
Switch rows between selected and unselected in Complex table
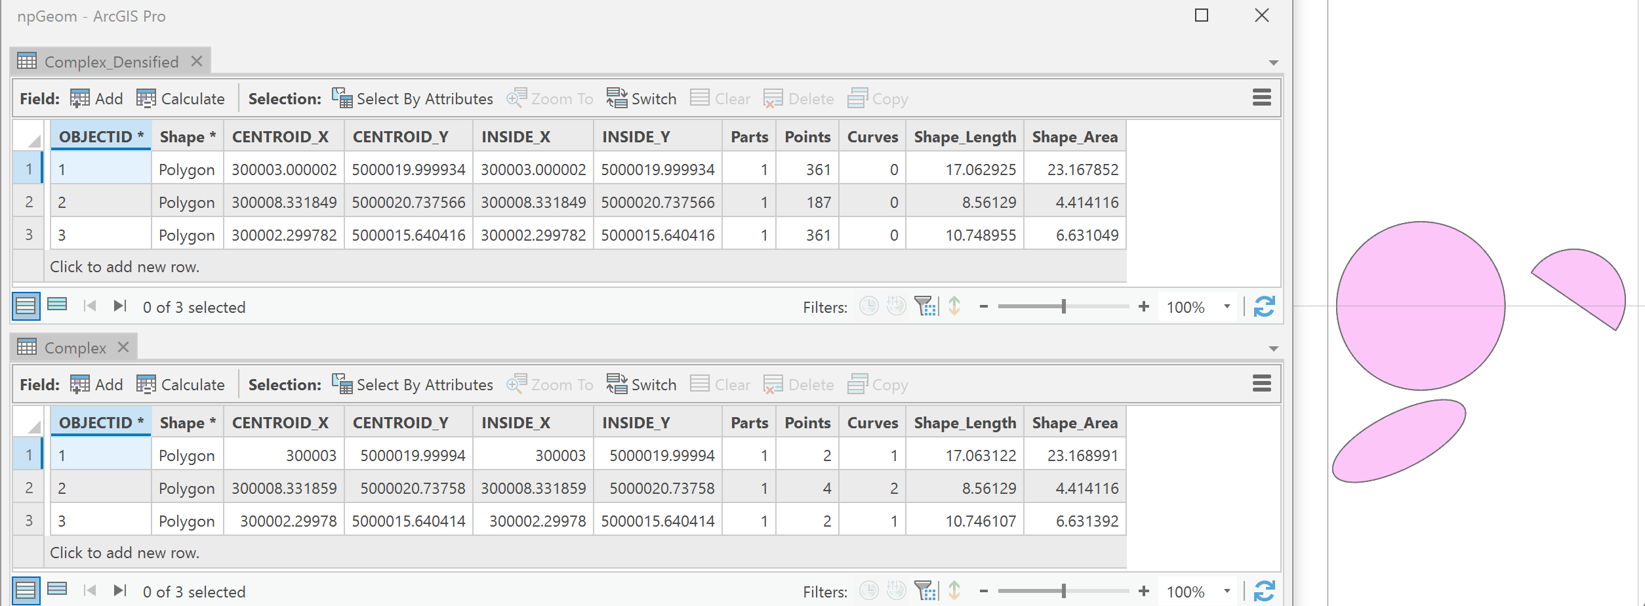coord(641,384)
